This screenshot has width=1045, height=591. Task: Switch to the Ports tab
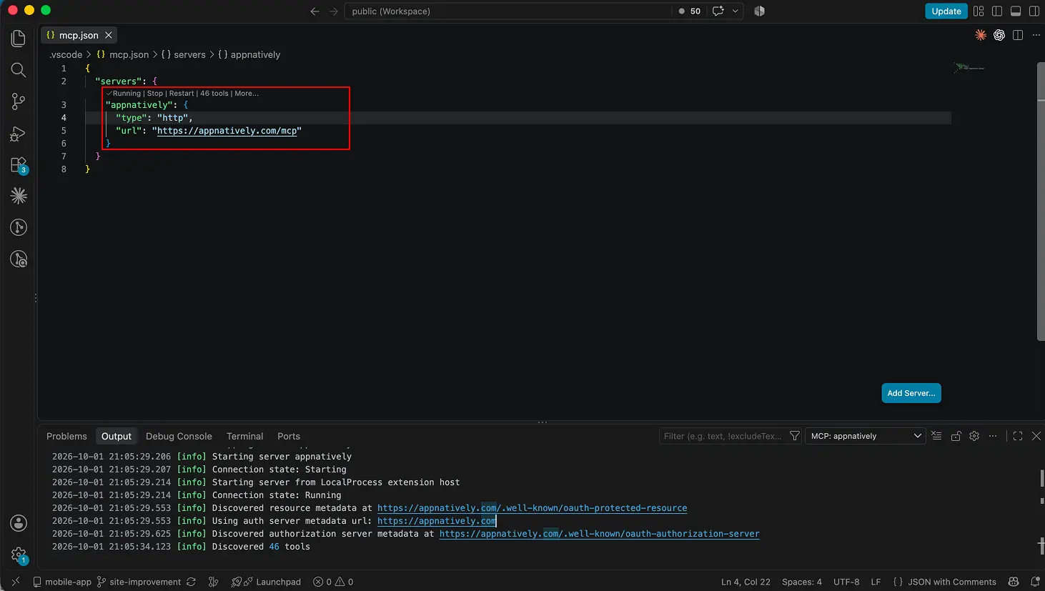(289, 436)
